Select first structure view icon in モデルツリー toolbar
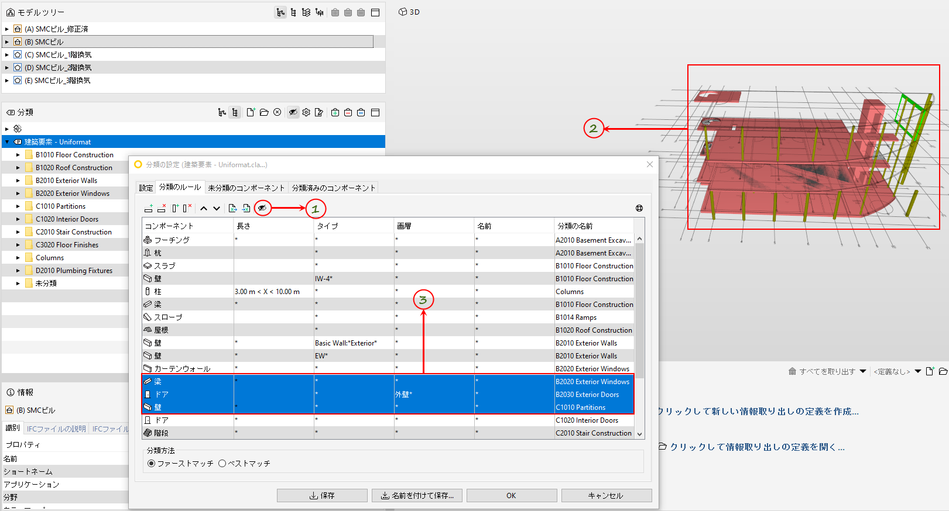The width and height of the screenshot is (949, 511). click(280, 12)
